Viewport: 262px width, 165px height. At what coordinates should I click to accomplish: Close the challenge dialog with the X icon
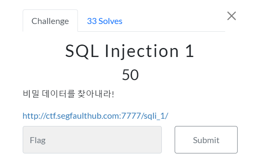click(x=232, y=16)
